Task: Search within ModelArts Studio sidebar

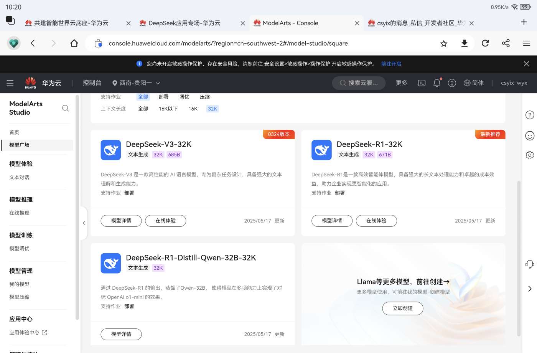Action: tap(66, 108)
